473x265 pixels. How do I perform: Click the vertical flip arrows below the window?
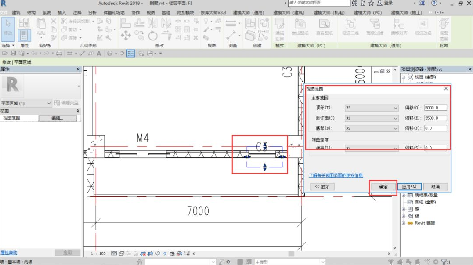[264, 167]
